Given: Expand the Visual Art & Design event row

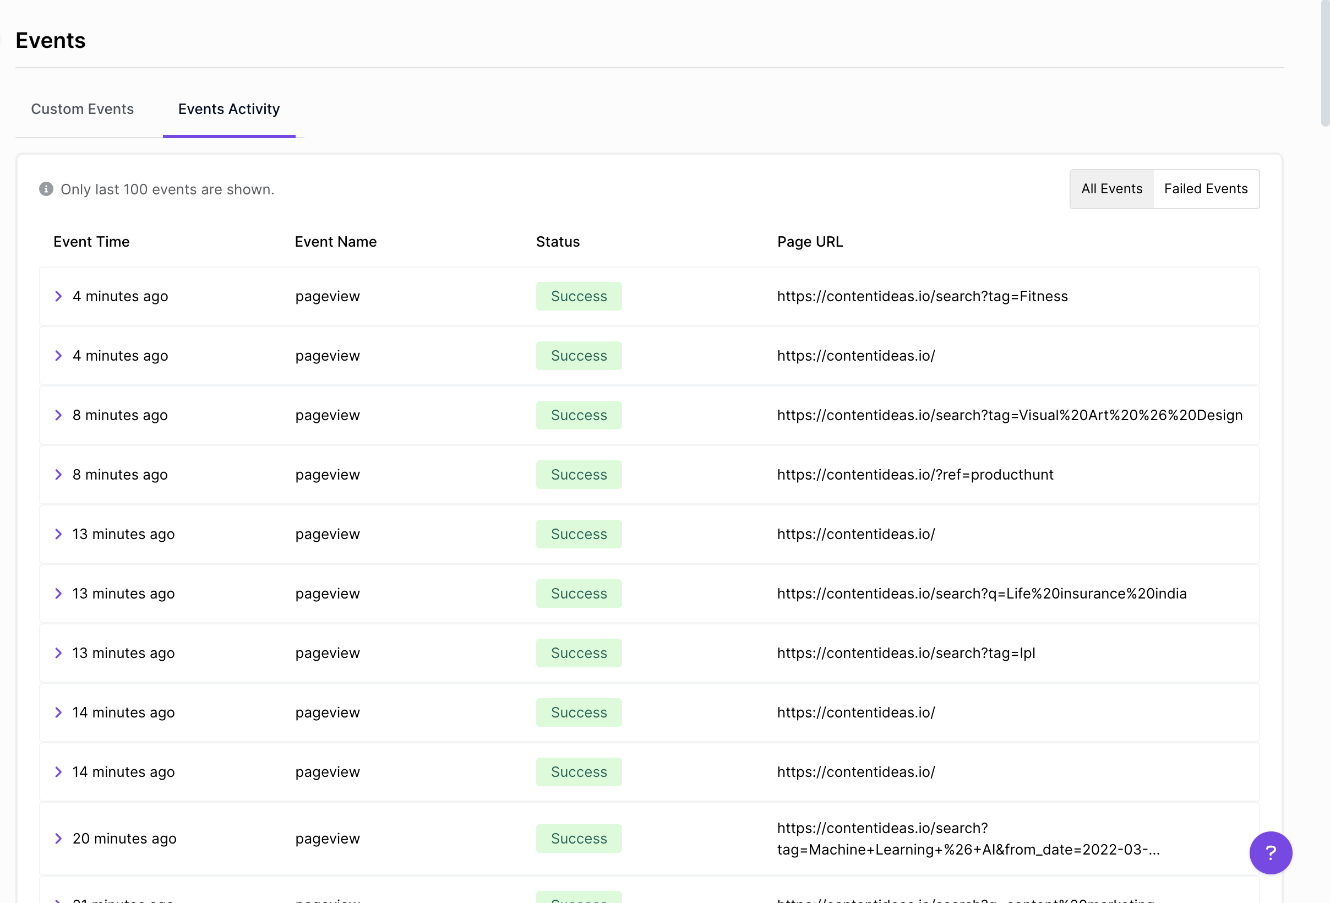Looking at the screenshot, I should point(58,415).
